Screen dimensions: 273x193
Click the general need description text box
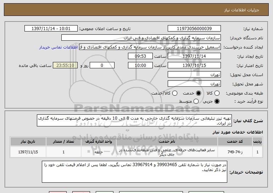coord(134,120)
